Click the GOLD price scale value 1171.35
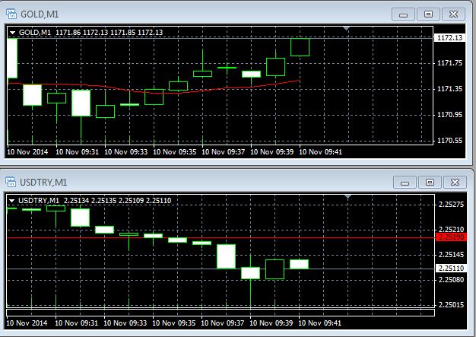This screenshot has height=337, width=476. coord(449,89)
